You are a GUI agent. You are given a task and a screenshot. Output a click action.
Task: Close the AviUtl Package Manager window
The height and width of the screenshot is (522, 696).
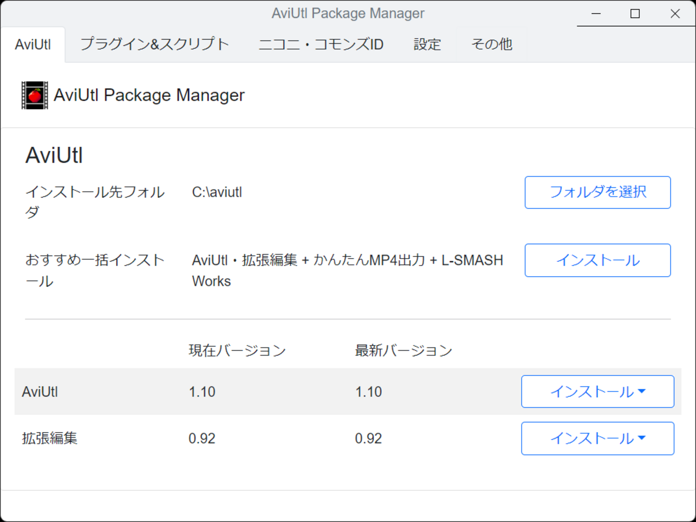coord(675,13)
